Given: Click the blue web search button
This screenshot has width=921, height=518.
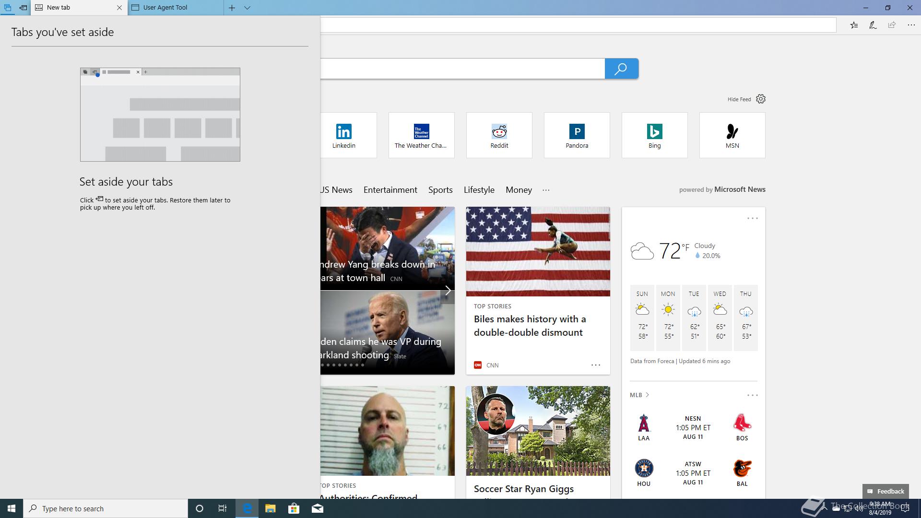Looking at the screenshot, I should point(621,69).
